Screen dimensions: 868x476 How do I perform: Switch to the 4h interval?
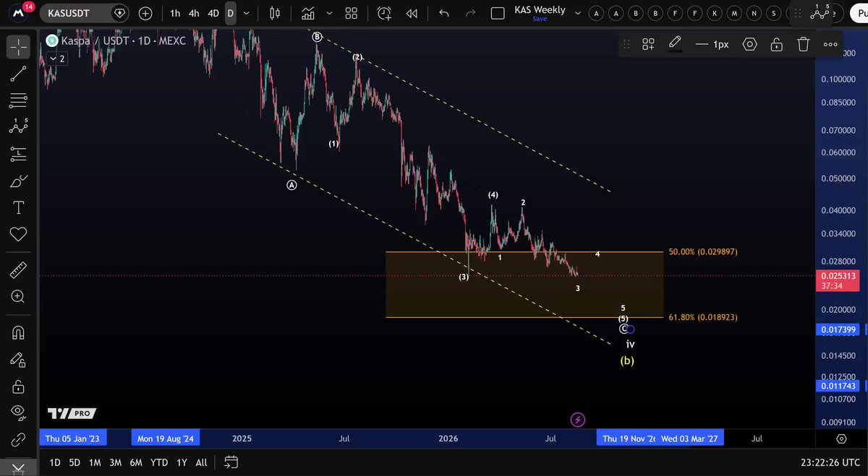coord(194,13)
